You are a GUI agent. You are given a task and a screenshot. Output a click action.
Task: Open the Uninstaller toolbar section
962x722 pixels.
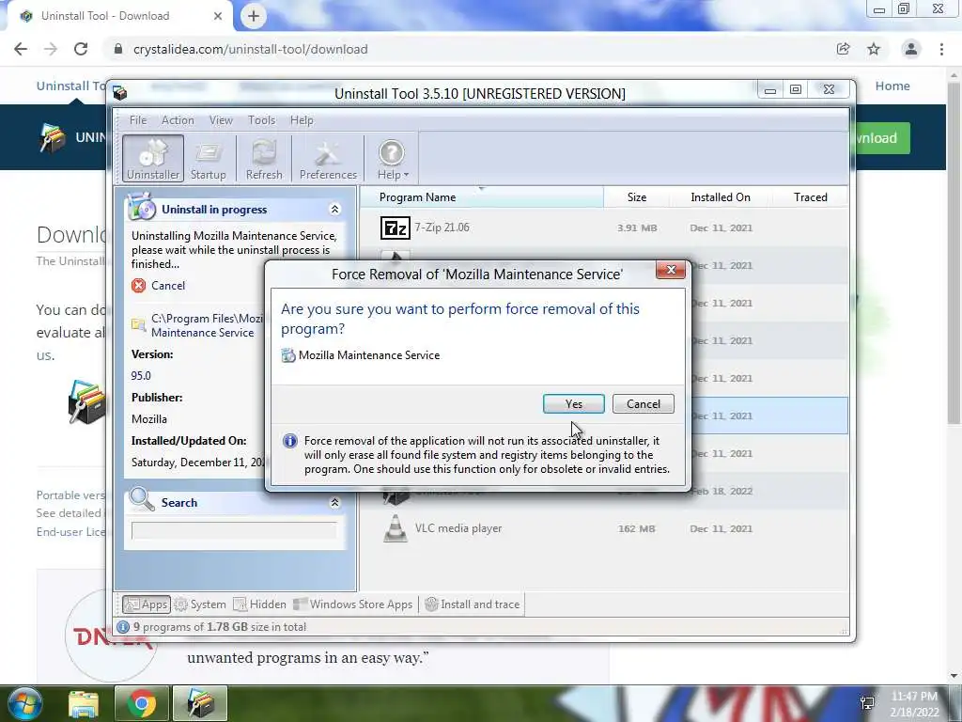pos(153,159)
